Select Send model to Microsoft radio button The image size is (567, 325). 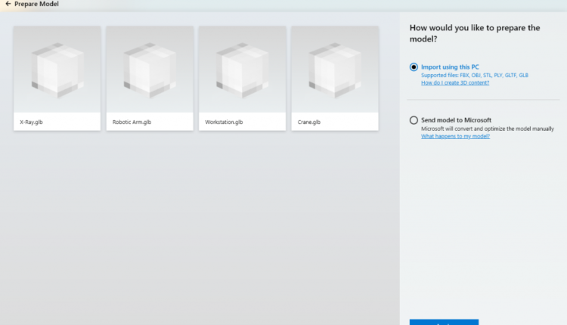coord(414,120)
